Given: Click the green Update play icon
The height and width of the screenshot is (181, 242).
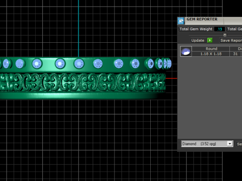Looking at the screenshot, I should click(x=210, y=40).
